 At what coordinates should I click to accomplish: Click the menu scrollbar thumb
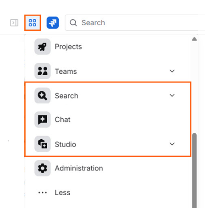click(194, 170)
